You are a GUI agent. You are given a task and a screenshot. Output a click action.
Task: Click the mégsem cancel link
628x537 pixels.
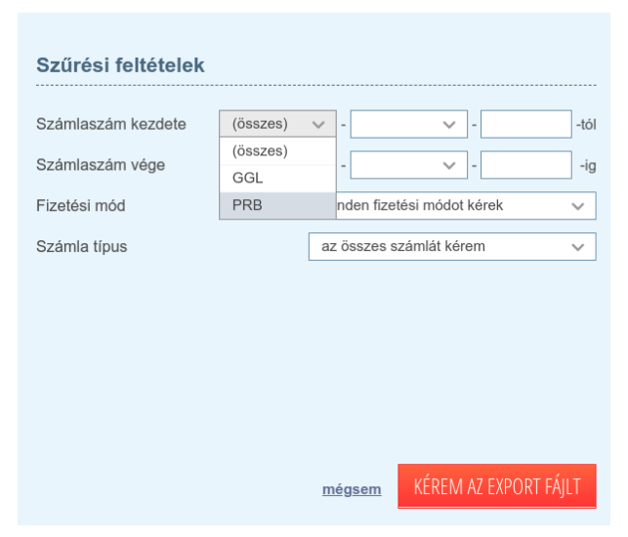click(x=352, y=489)
